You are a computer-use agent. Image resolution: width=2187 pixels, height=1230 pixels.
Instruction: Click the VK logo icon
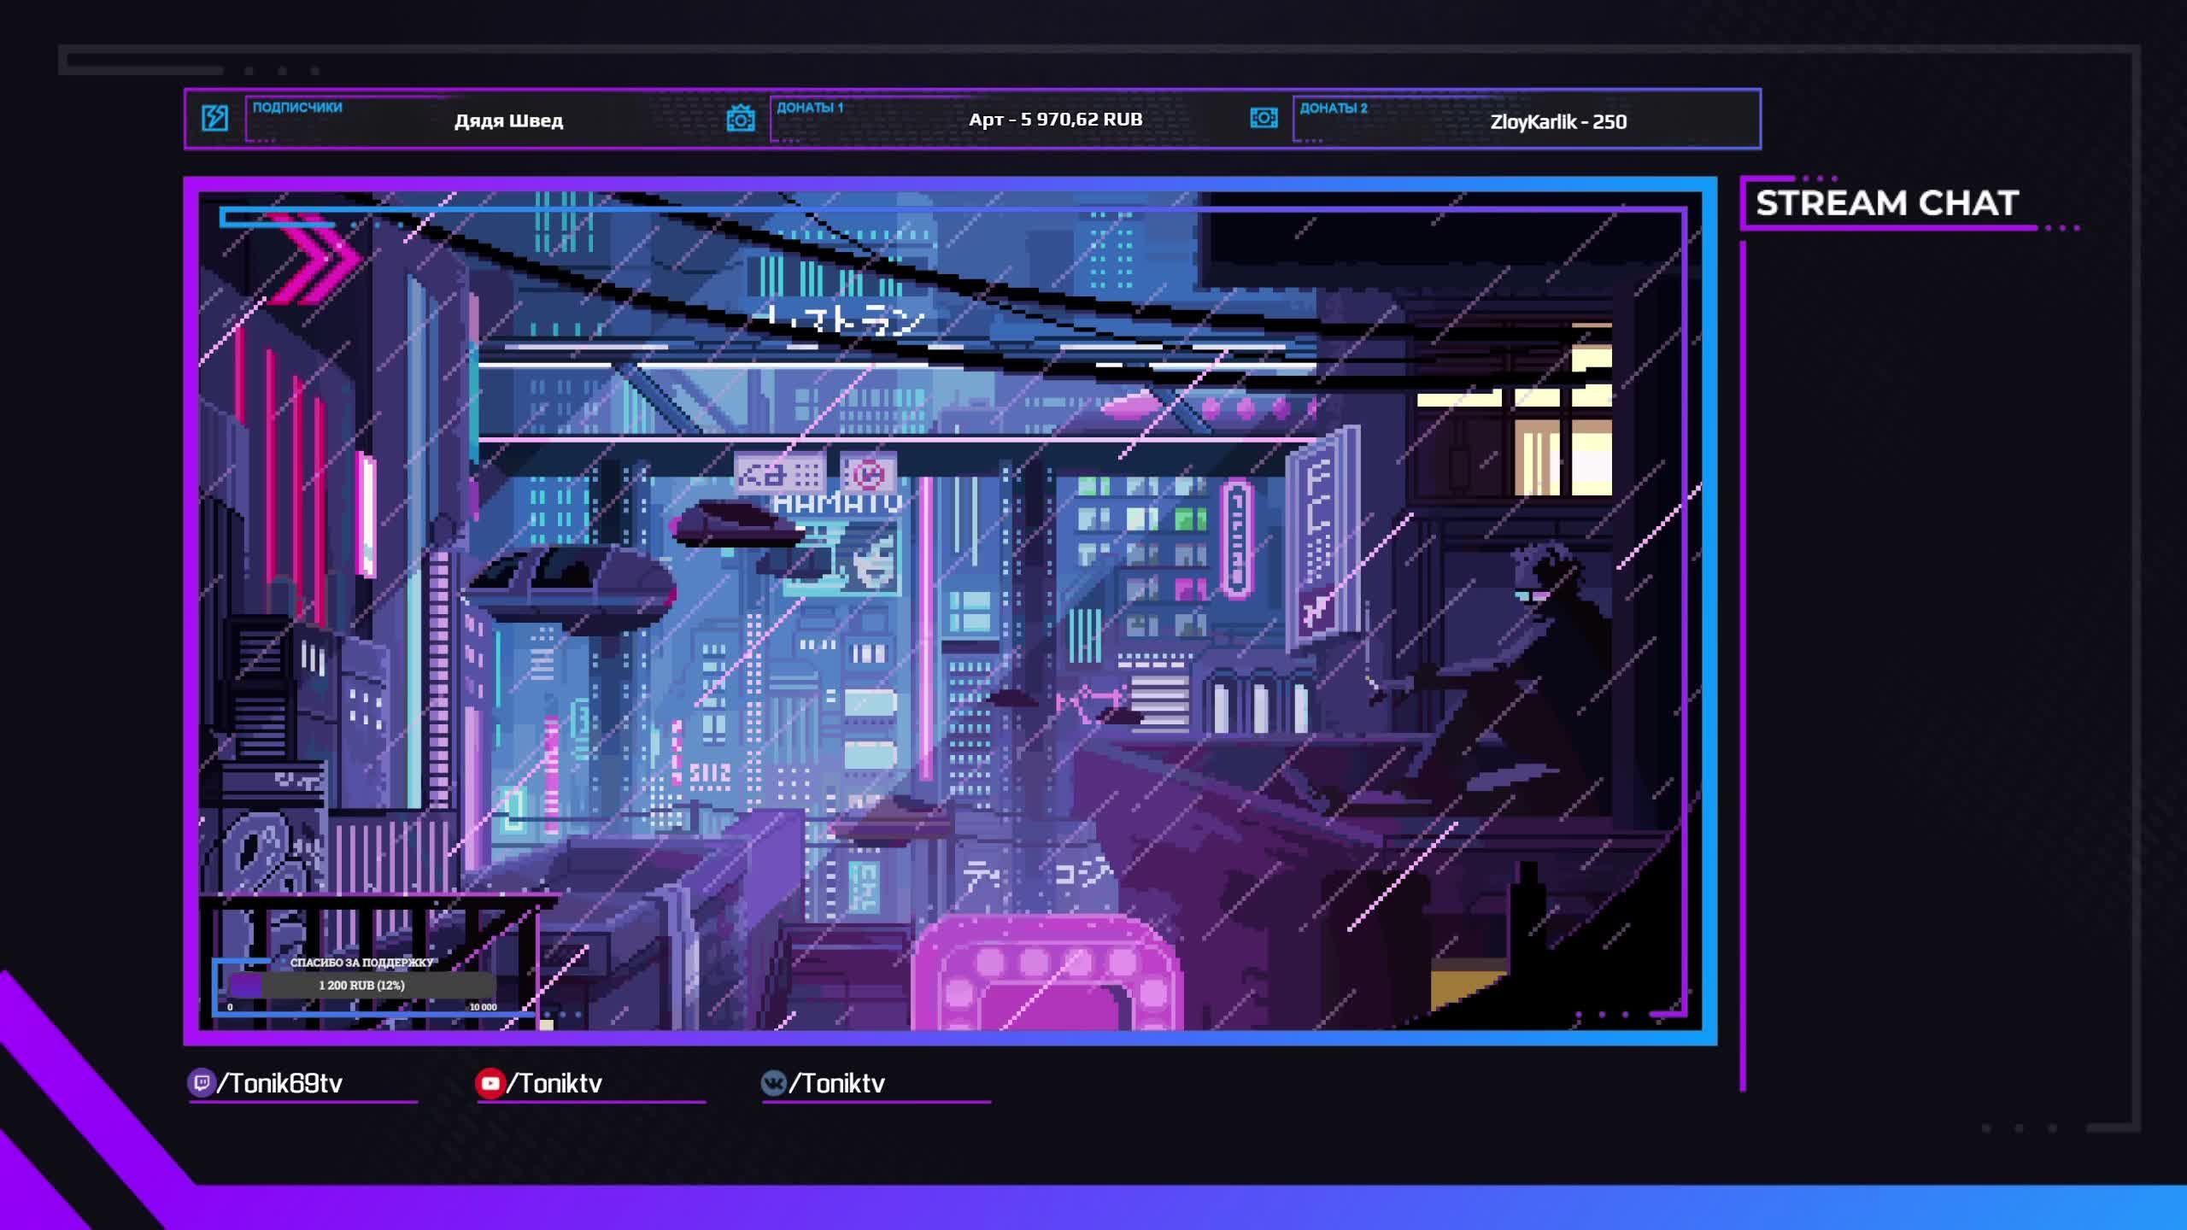(773, 1083)
